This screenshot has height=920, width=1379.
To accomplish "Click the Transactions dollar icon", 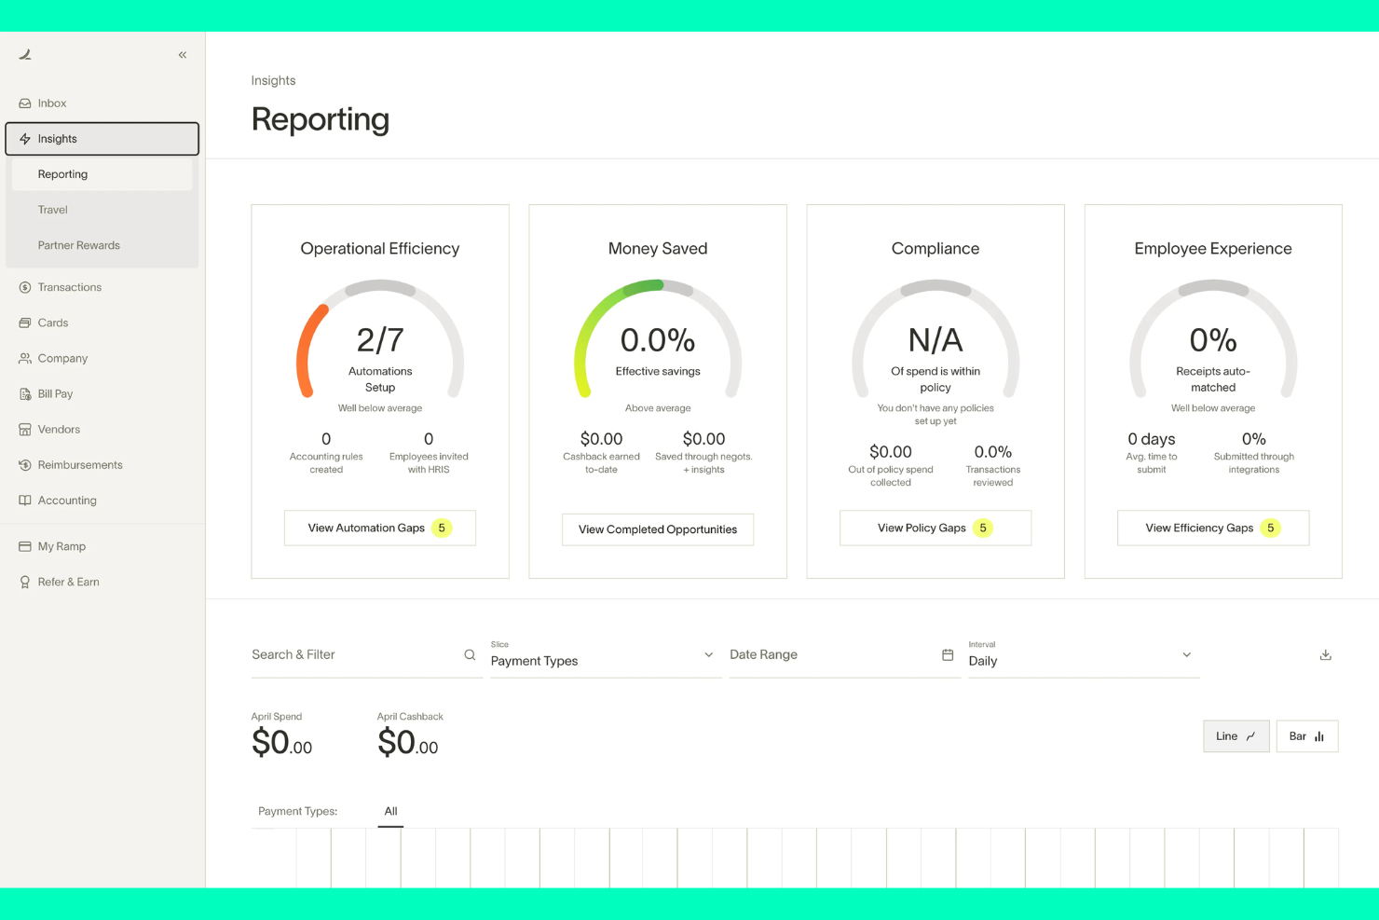I will (x=25, y=287).
